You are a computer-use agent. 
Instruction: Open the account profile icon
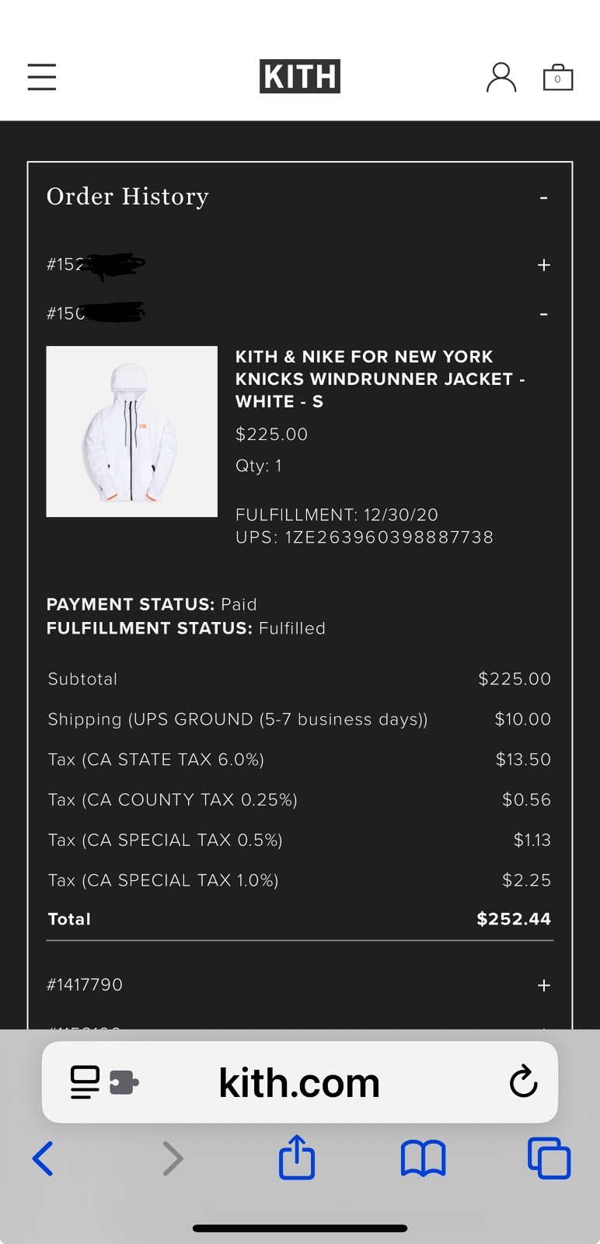pos(501,77)
